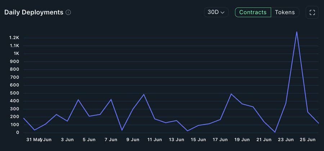Click the 14 Jun dip on the line
Image resolution: width=324 pixels, height=151 pixels.
(188, 131)
